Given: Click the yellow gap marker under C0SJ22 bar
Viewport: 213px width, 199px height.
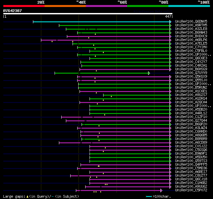Looking at the screenshot, I should point(105,148).
